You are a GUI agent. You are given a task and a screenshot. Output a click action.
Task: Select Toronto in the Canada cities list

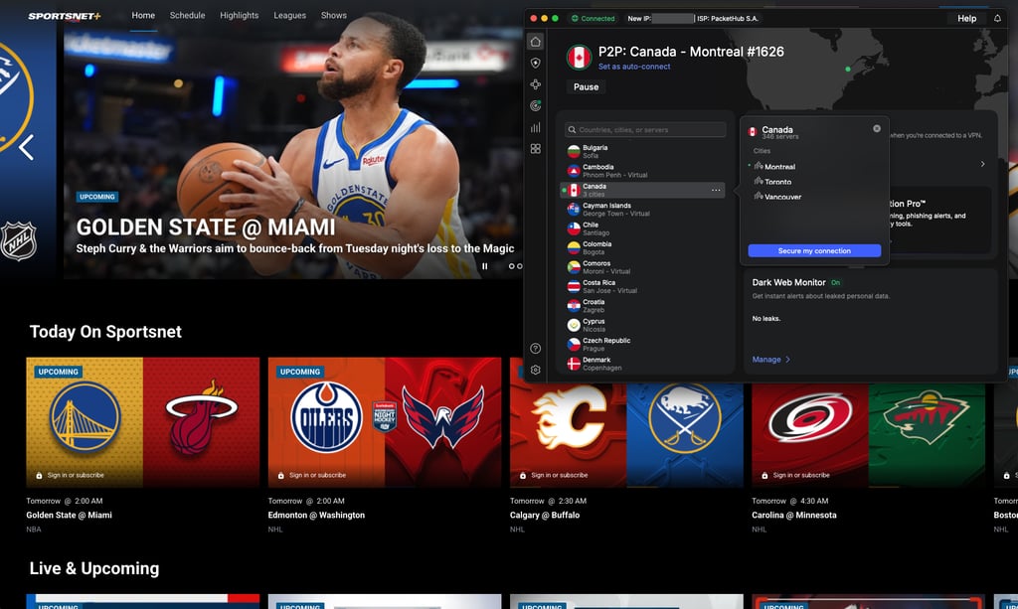point(777,182)
